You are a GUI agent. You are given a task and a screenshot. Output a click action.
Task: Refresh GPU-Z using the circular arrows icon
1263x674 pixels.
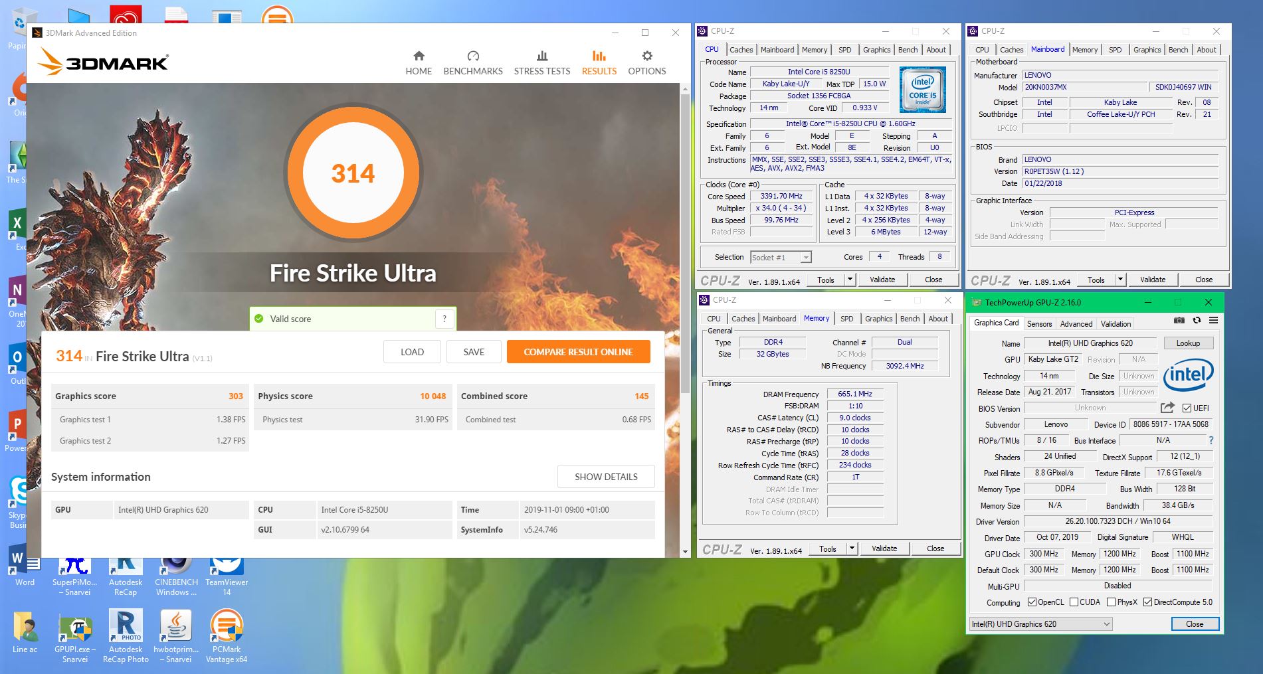point(1197,320)
